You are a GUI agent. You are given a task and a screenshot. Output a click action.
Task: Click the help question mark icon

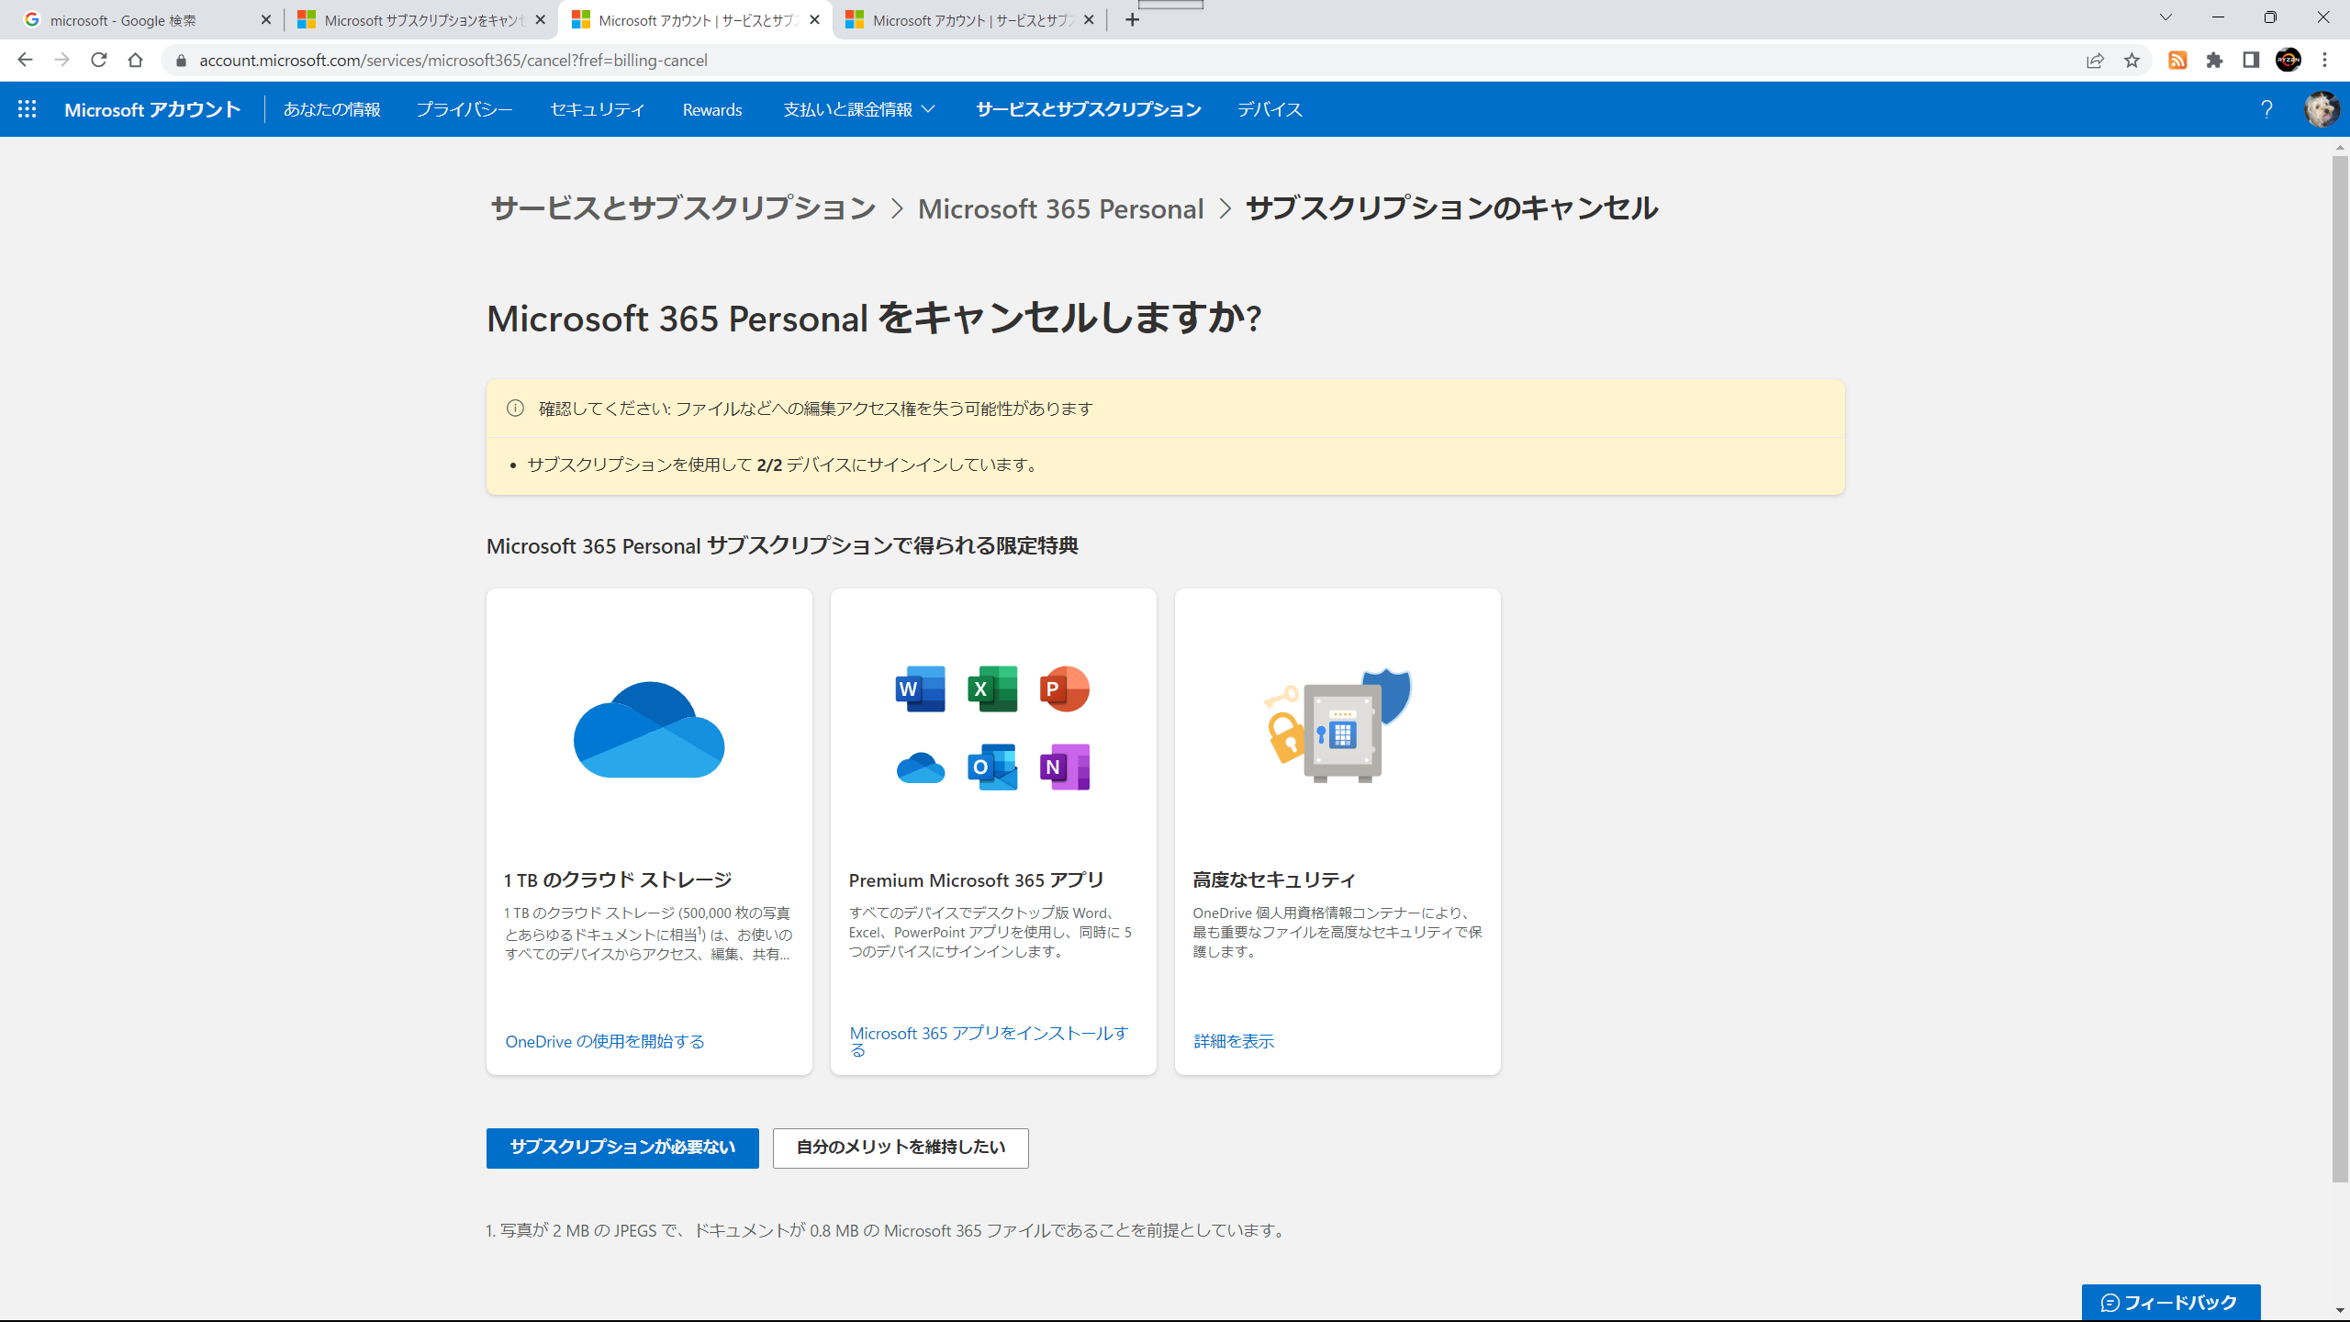point(2266,109)
